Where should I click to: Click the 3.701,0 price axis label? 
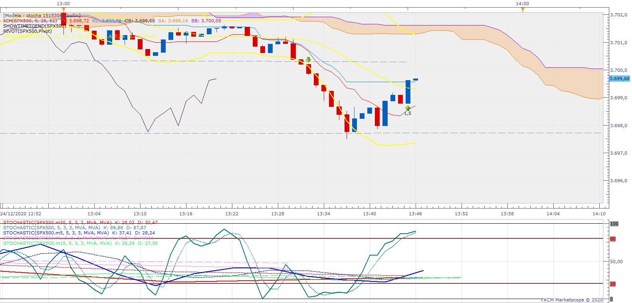[x=619, y=43]
